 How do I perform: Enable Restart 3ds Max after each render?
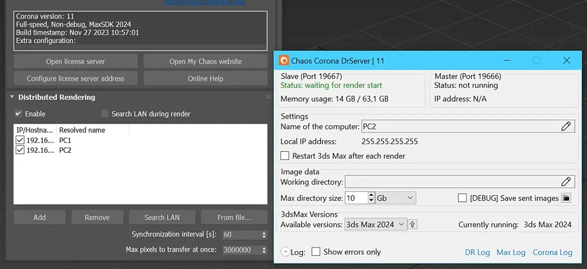point(285,156)
